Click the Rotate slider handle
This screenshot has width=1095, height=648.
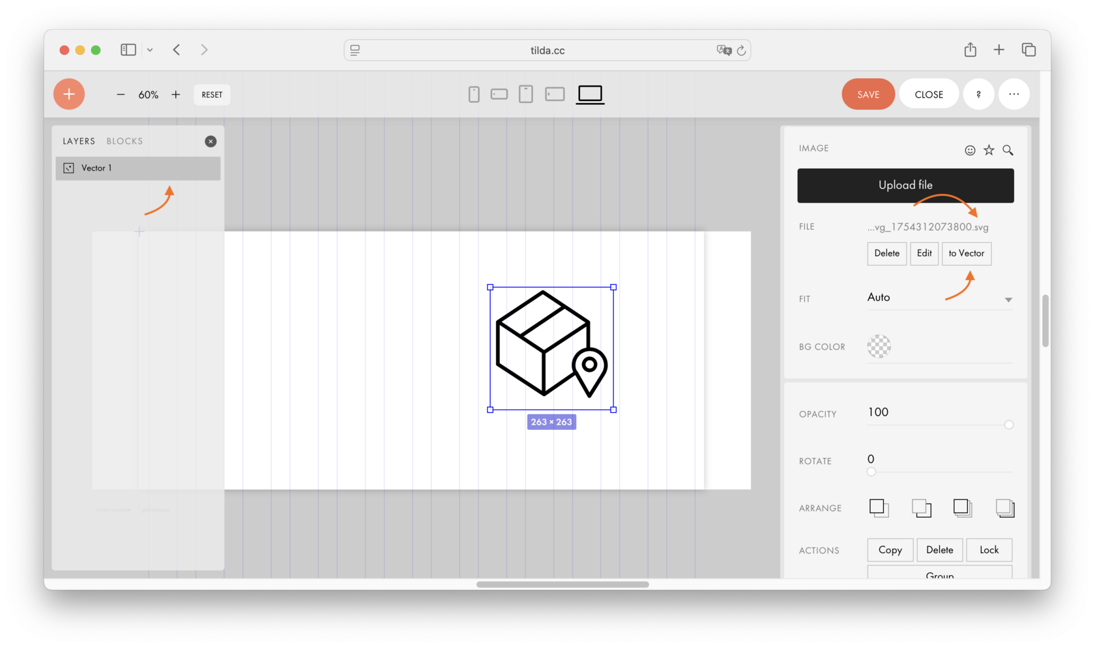tap(871, 472)
